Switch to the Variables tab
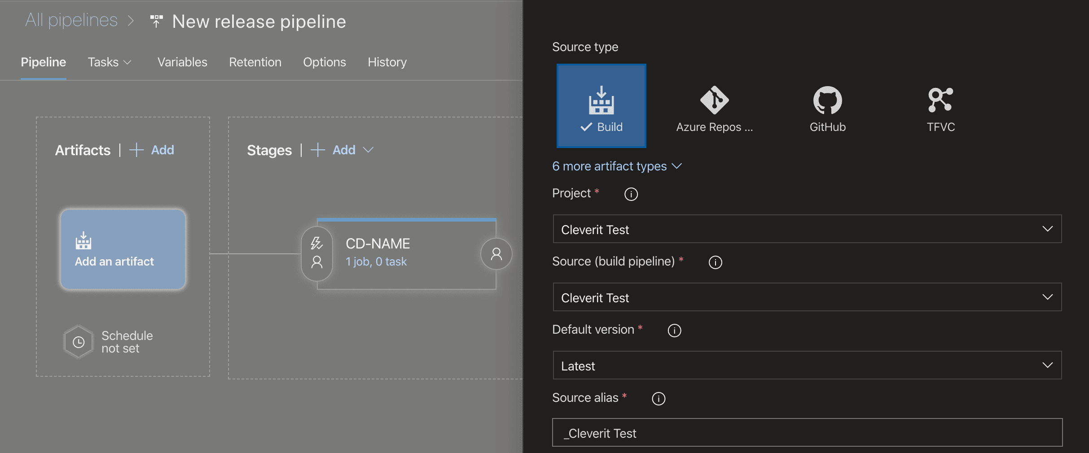 [x=182, y=62]
